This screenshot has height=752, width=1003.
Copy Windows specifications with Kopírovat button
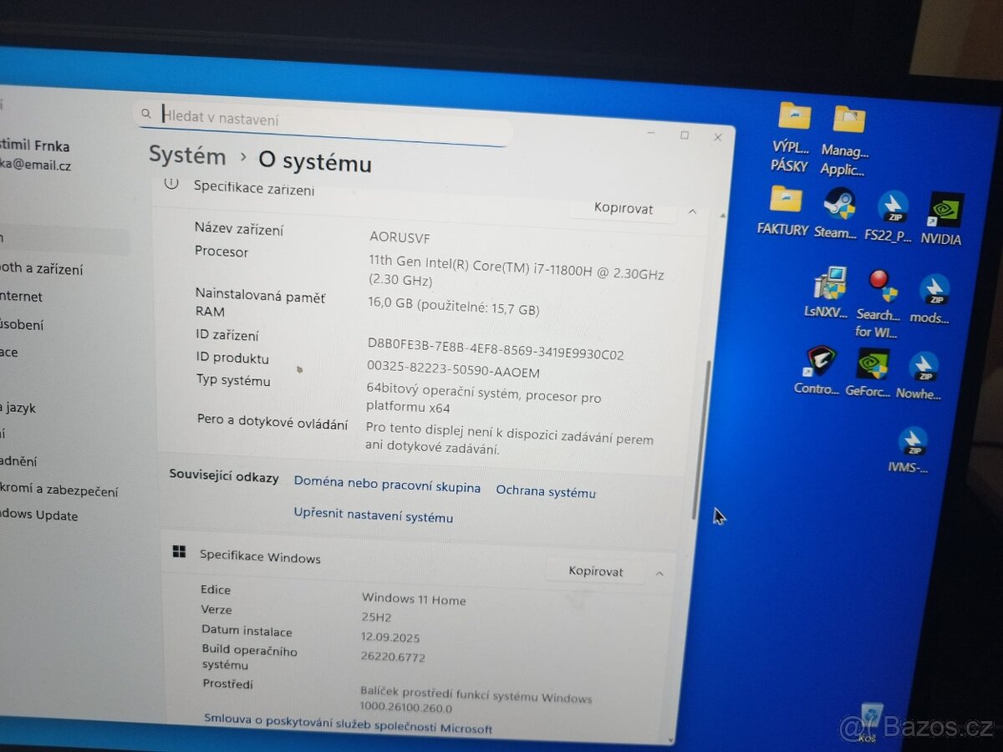595,572
